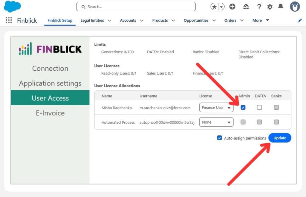Viewport: 306px width, 197px height.
Task: Click the License column header
Action: (206, 96)
